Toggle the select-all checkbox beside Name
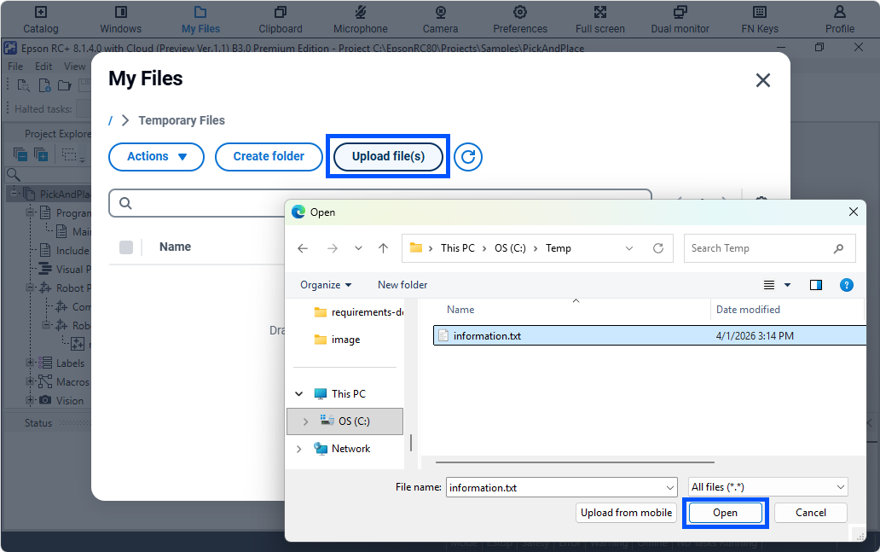Viewport: 880px width, 552px height. pyautogui.click(x=126, y=247)
